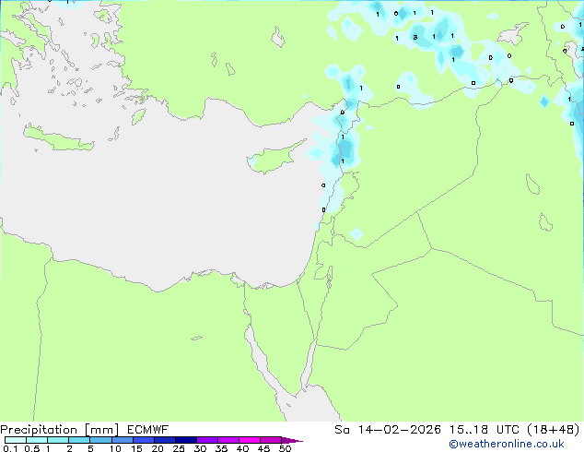584x452 pixels.
Task: Click the "45" legend scale label
Action: pos(263,448)
